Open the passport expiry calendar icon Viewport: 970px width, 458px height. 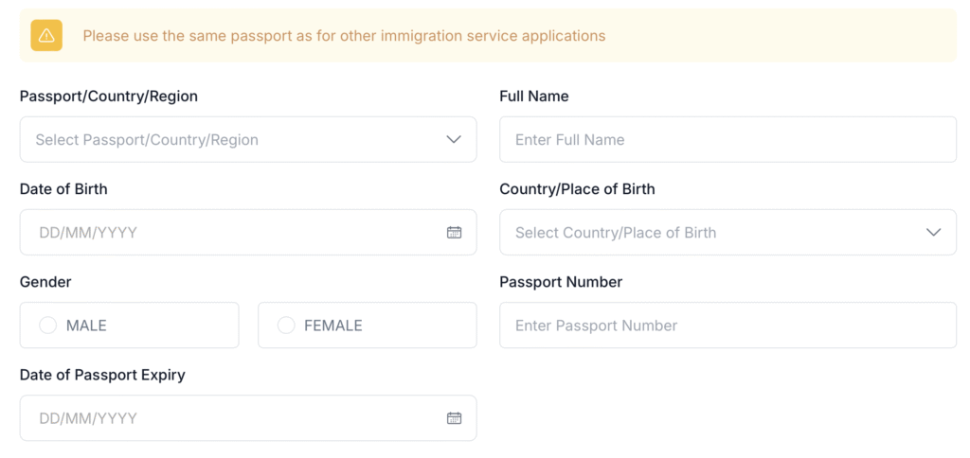(x=454, y=418)
